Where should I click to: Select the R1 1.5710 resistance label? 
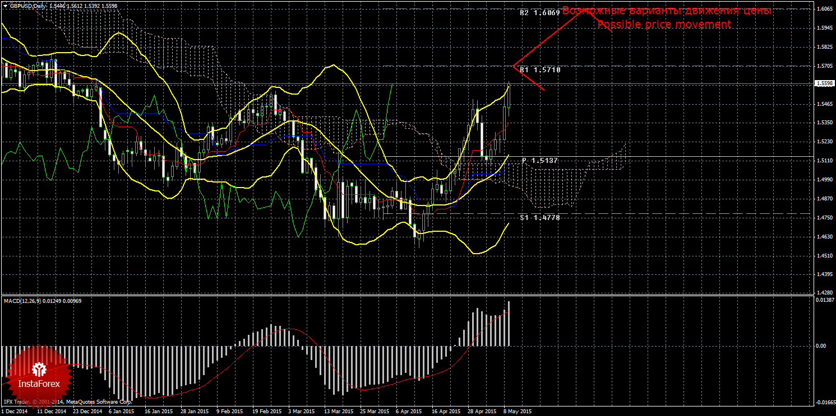(540, 70)
